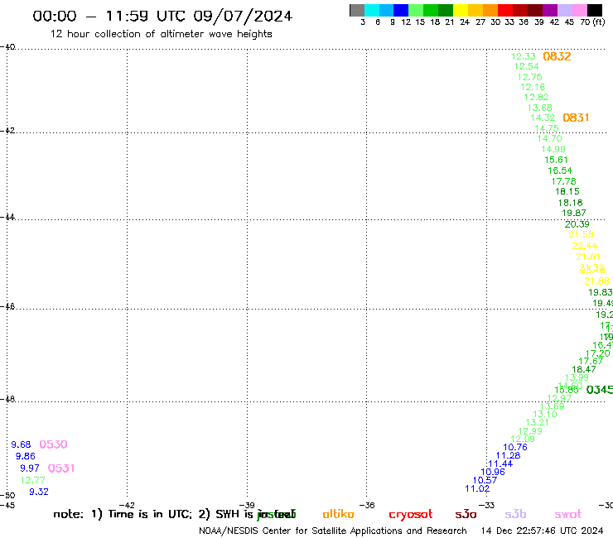This screenshot has width=613, height=538.
Task: Click the bright red swatch in the color scale
Action: (505, 10)
